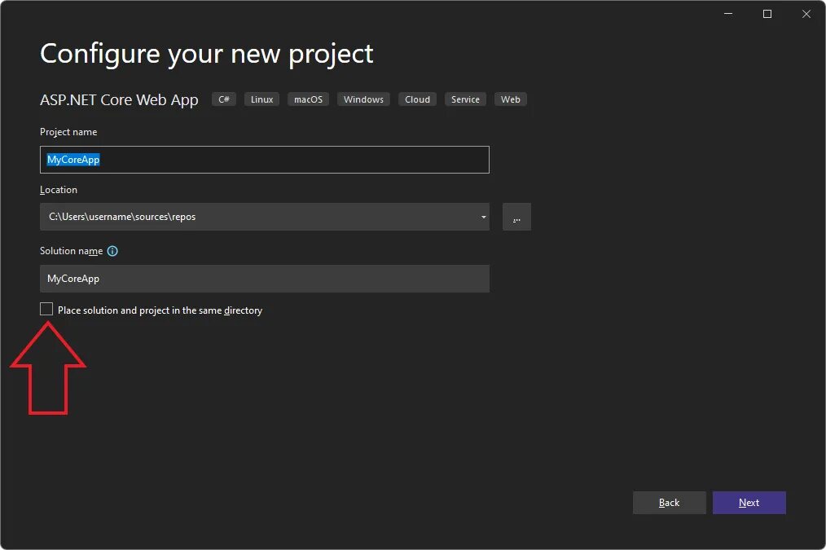This screenshot has height=550, width=826.
Task: Maximize the dialog window
Action: (x=767, y=14)
